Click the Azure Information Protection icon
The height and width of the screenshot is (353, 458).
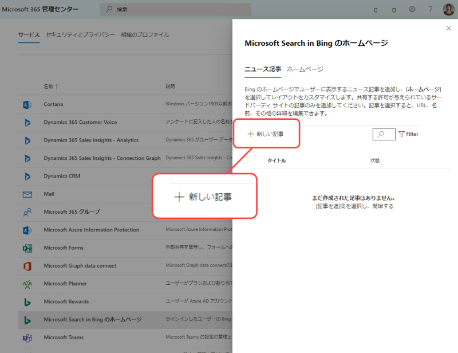pyautogui.click(x=27, y=230)
